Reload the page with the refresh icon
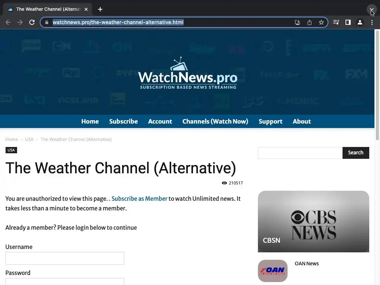The width and height of the screenshot is (380, 285). (32, 23)
